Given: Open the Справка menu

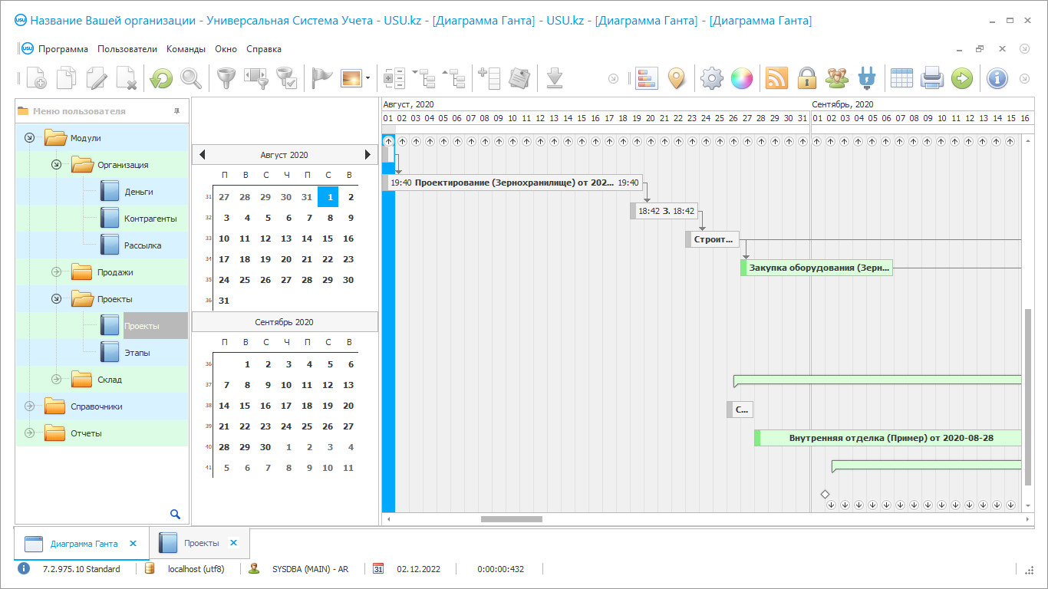Looking at the screenshot, I should pos(264,49).
